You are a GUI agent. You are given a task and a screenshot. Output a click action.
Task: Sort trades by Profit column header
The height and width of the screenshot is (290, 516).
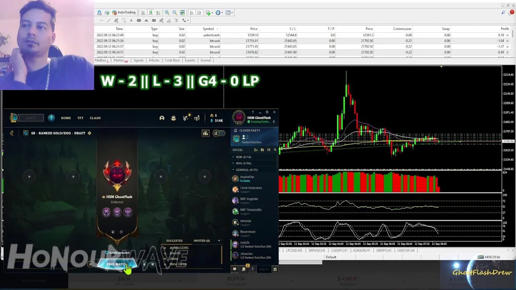click(x=504, y=29)
